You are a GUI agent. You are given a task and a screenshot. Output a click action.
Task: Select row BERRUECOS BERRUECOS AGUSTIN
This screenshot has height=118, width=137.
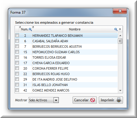(x=66, y=47)
